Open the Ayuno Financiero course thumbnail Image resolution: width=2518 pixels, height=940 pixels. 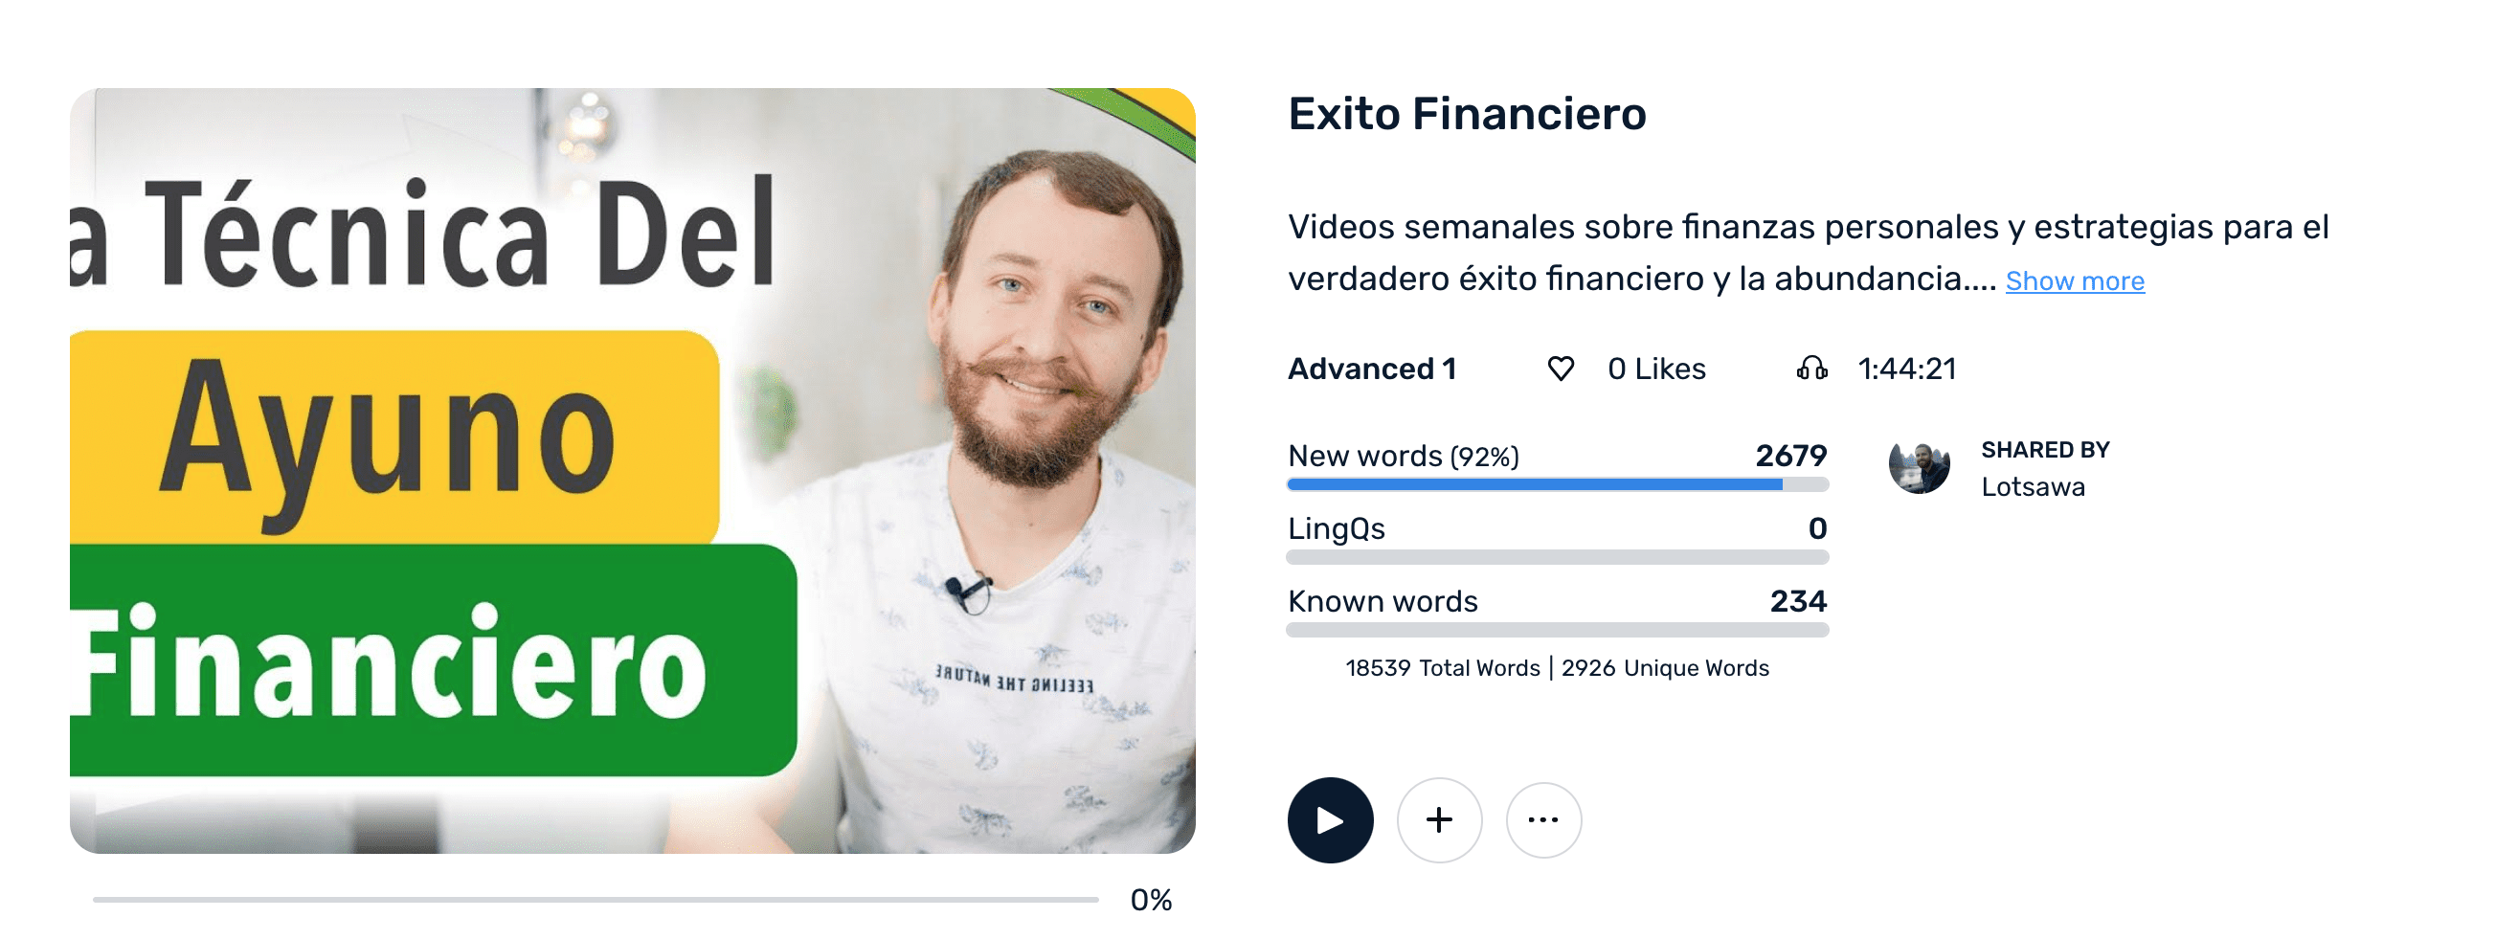pyautogui.click(x=633, y=470)
